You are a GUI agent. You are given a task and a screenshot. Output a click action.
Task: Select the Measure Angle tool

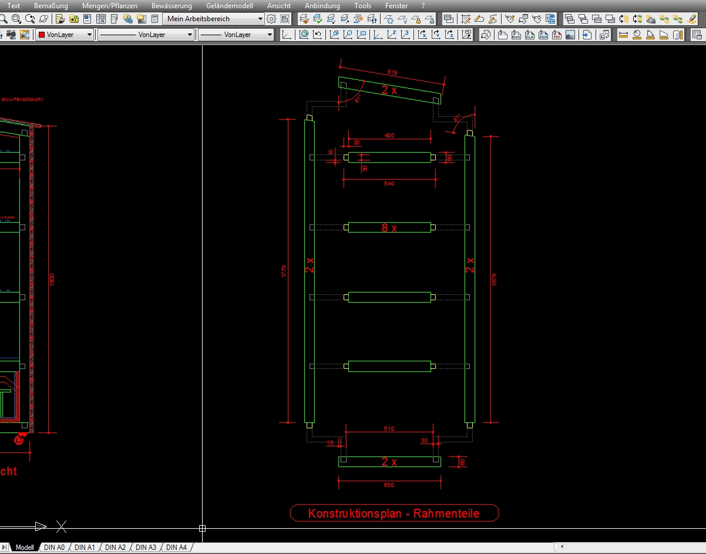pyautogui.click(x=650, y=35)
